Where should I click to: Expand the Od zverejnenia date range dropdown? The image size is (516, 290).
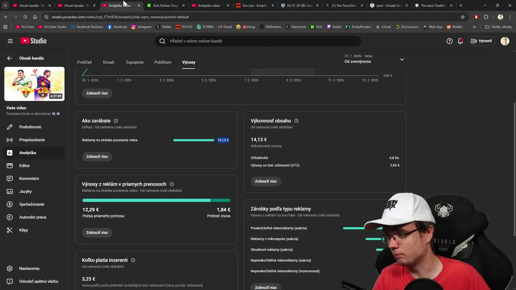[374, 59]
